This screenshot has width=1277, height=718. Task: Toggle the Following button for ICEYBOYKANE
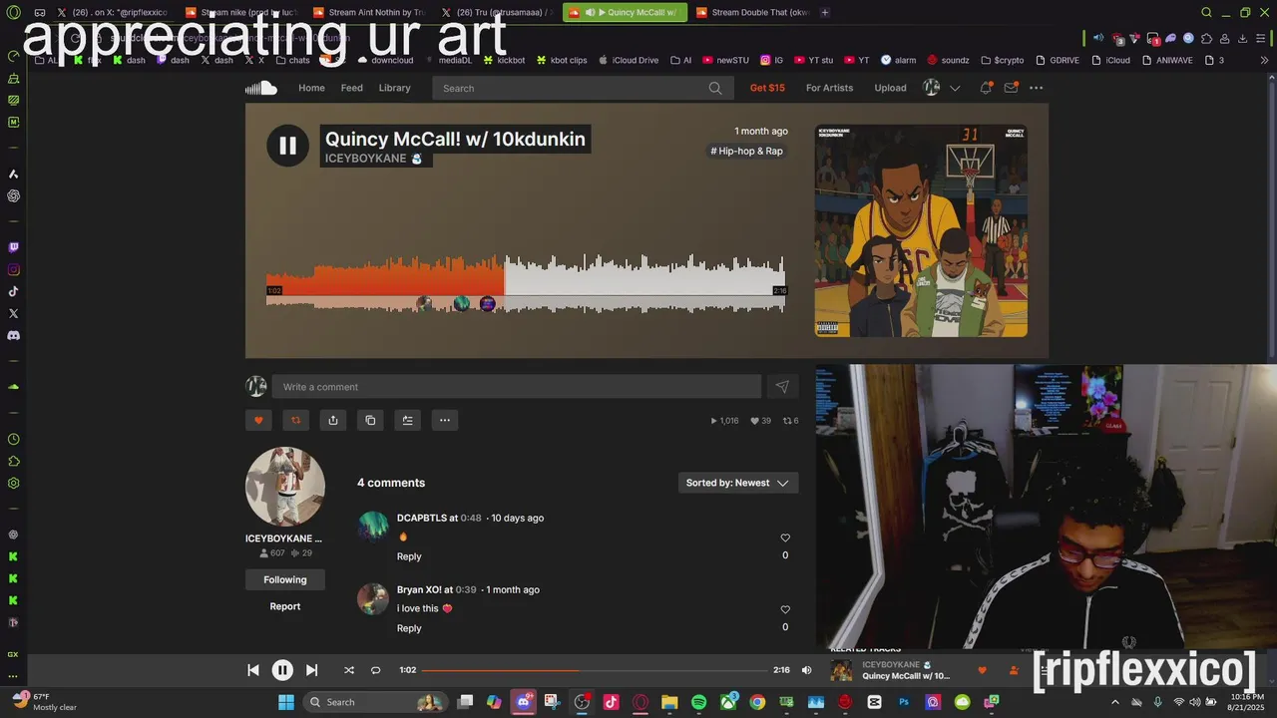click(285, 579)
